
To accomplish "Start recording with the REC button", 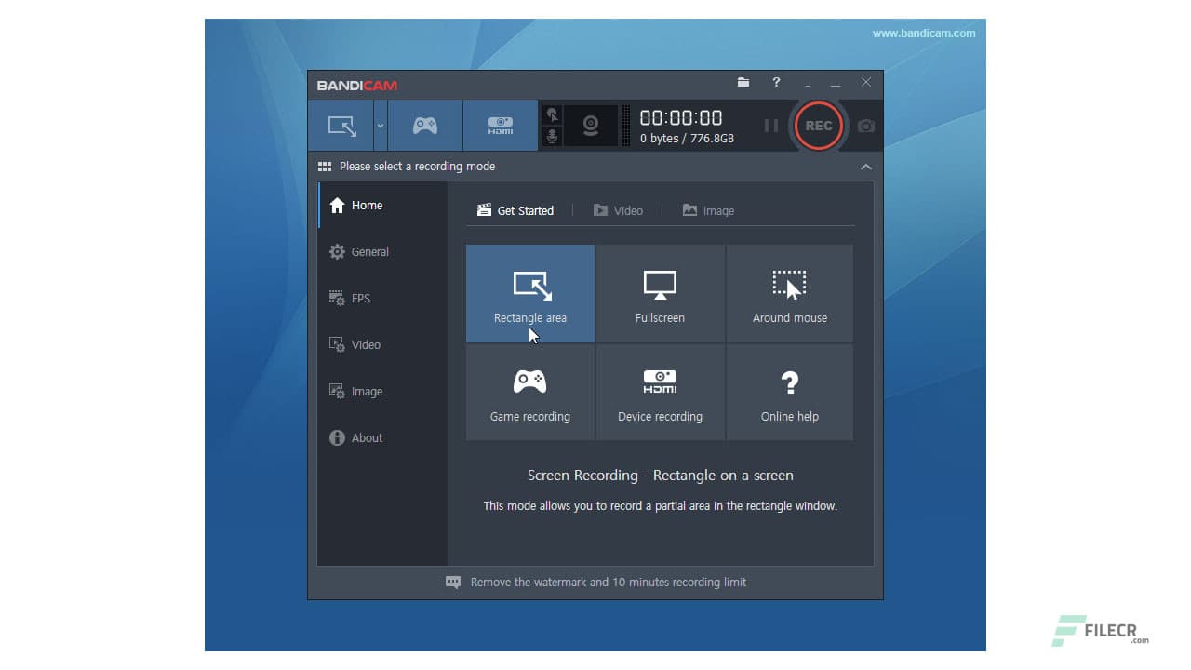I will pos(818,126).
